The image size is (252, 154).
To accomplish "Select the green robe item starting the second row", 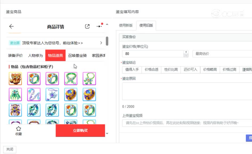I will click(15, 94).
